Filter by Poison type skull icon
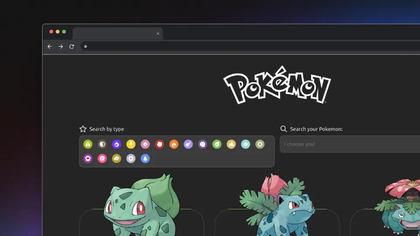This screenshot has height=236, width=420. (x=88, y=158)
